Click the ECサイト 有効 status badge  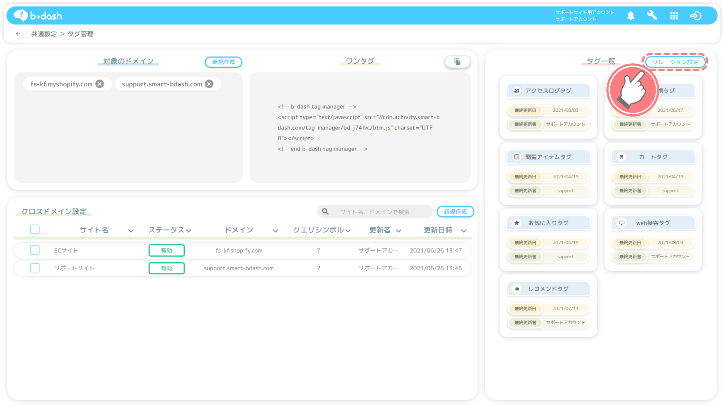coord(167,250)
